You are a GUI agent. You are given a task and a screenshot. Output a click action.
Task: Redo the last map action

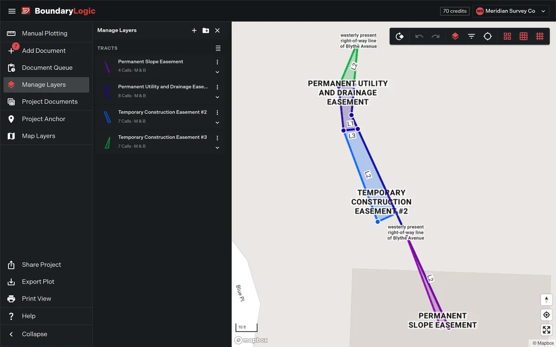tap(435, 36)
